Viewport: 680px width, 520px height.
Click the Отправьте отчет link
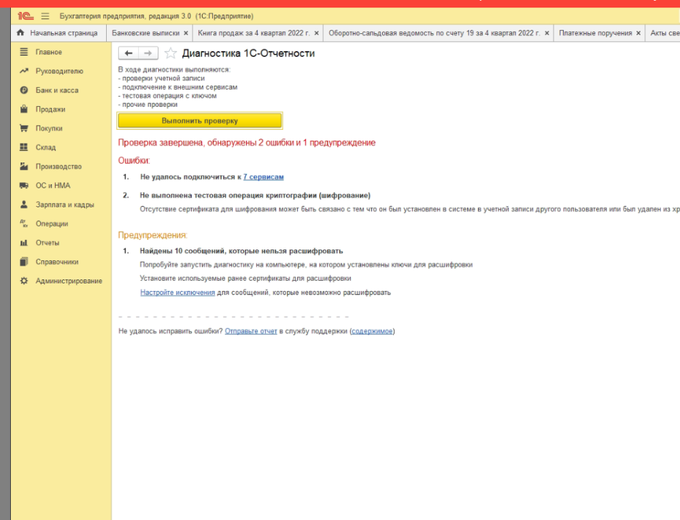tap(251, 331)
